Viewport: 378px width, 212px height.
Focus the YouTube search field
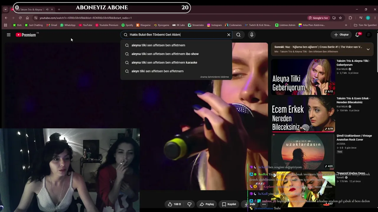tap(176, 35)
